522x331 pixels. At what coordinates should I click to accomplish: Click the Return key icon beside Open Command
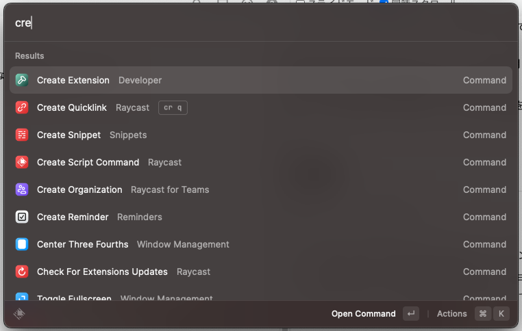click(x=411, y=313)
